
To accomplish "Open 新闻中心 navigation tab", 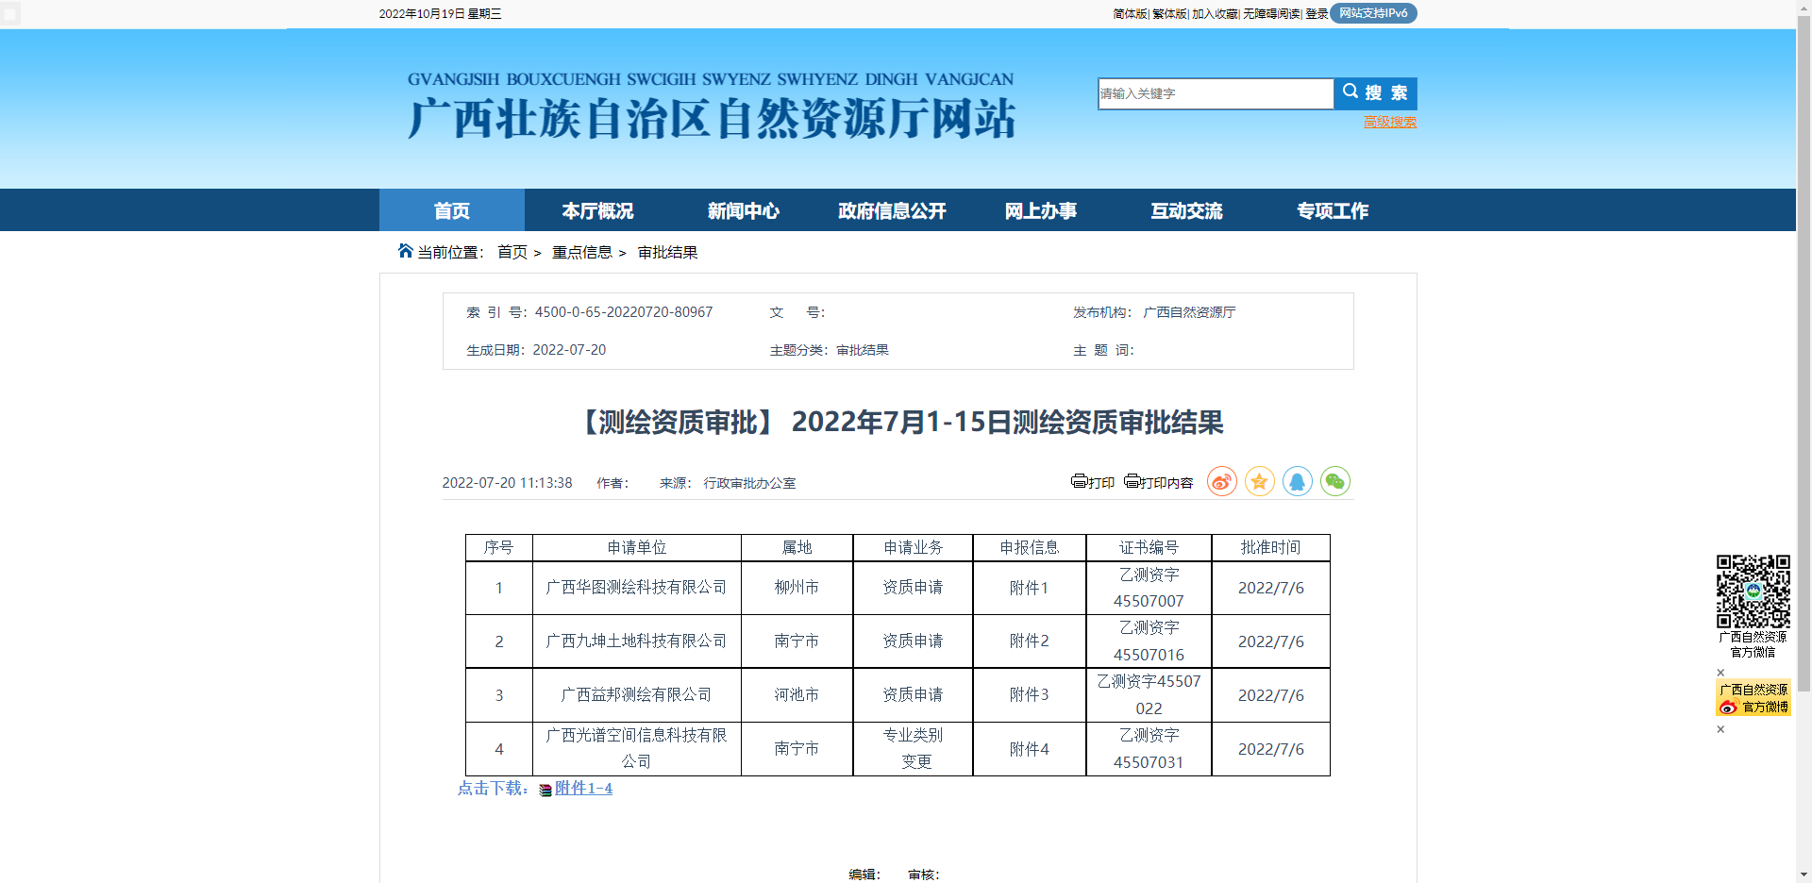I will tap(744, 210).
